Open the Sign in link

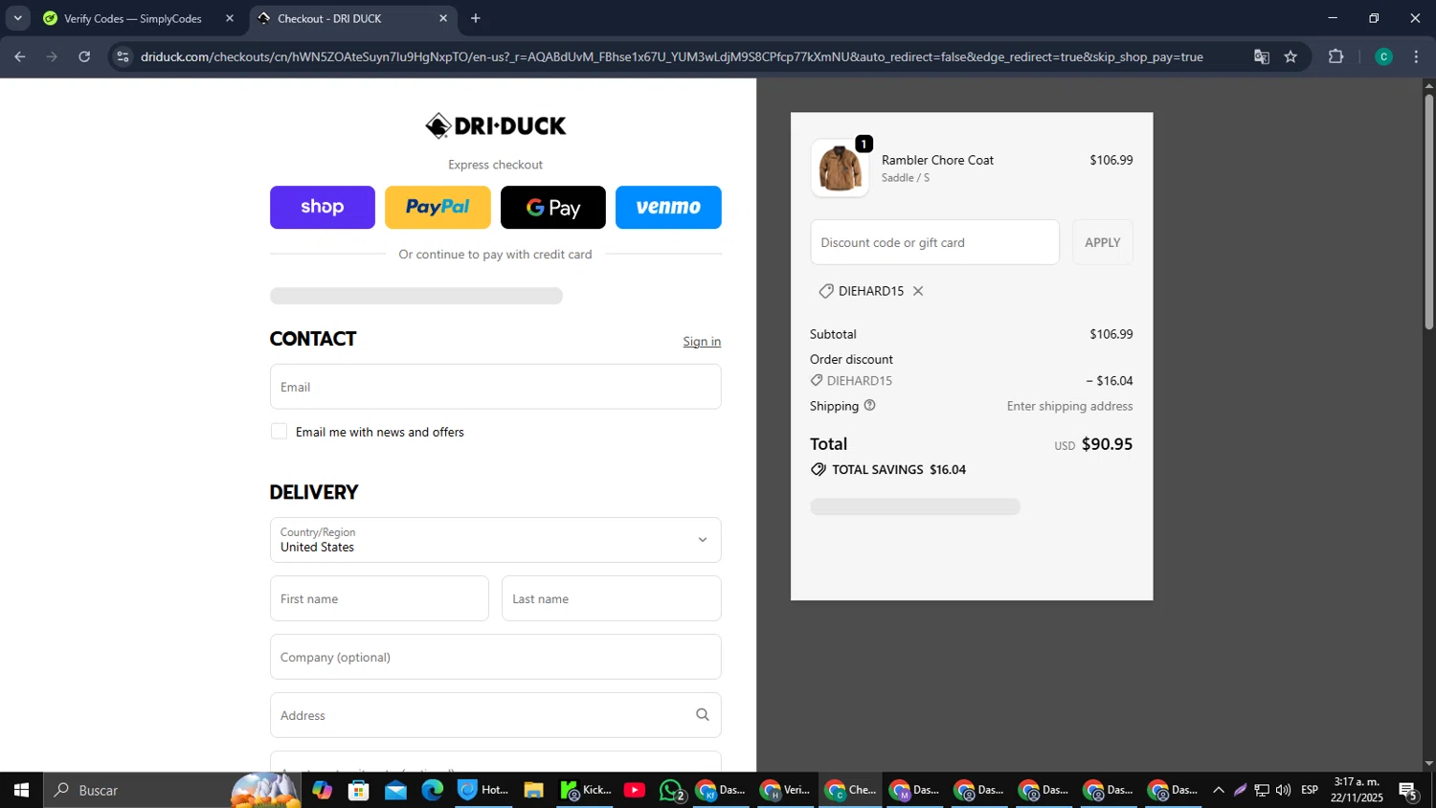coord(702,342)
